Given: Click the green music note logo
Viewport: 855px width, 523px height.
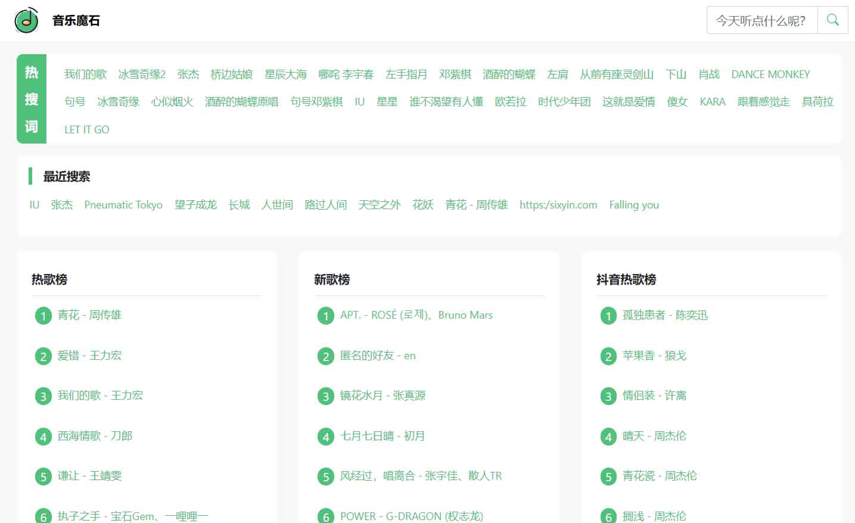Looking at the screenshot, I should click(26, 20).
